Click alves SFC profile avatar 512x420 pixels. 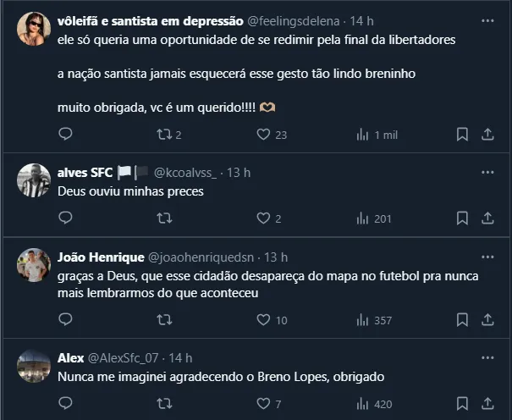(x=34, y=180)
